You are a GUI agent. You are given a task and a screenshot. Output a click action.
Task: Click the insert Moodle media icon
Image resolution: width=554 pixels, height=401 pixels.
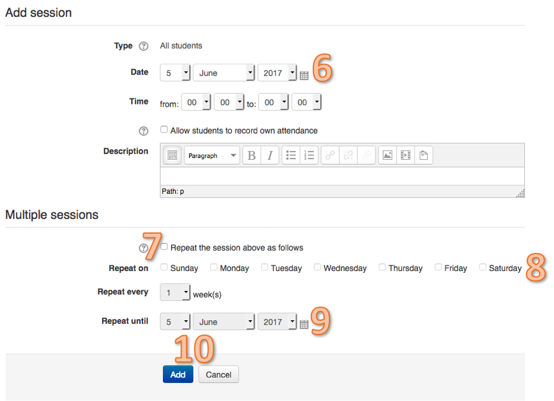point(405,155)
